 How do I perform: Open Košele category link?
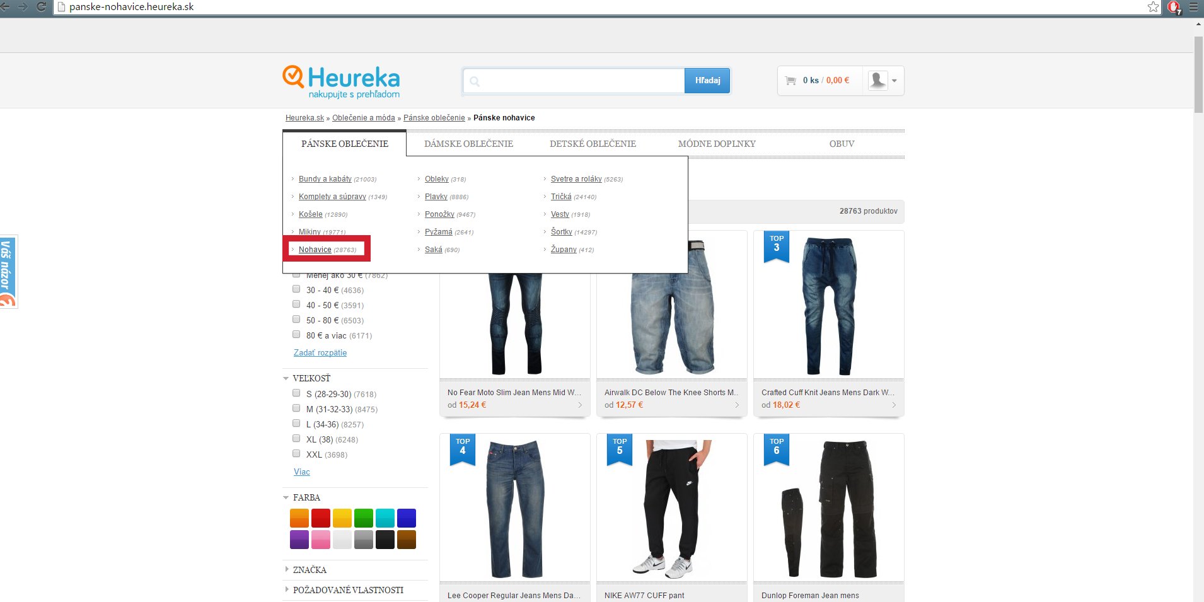coord(311,214)
